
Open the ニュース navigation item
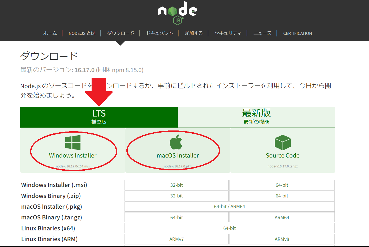262,33
